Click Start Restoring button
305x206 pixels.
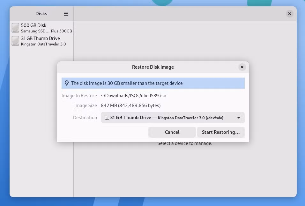(221, 132)
